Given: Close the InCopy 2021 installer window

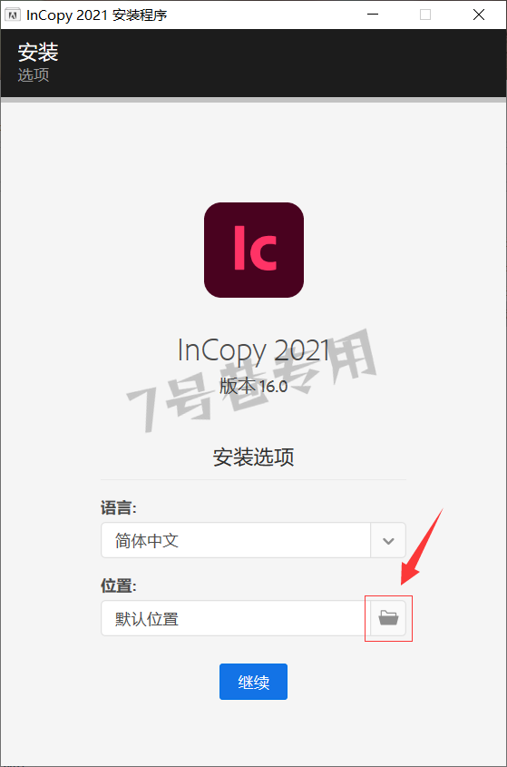Looking at the screenshot, I should tap(479, 15).
